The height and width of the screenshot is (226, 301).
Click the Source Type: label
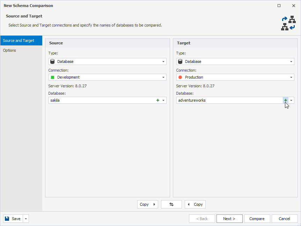coord(53,53)
